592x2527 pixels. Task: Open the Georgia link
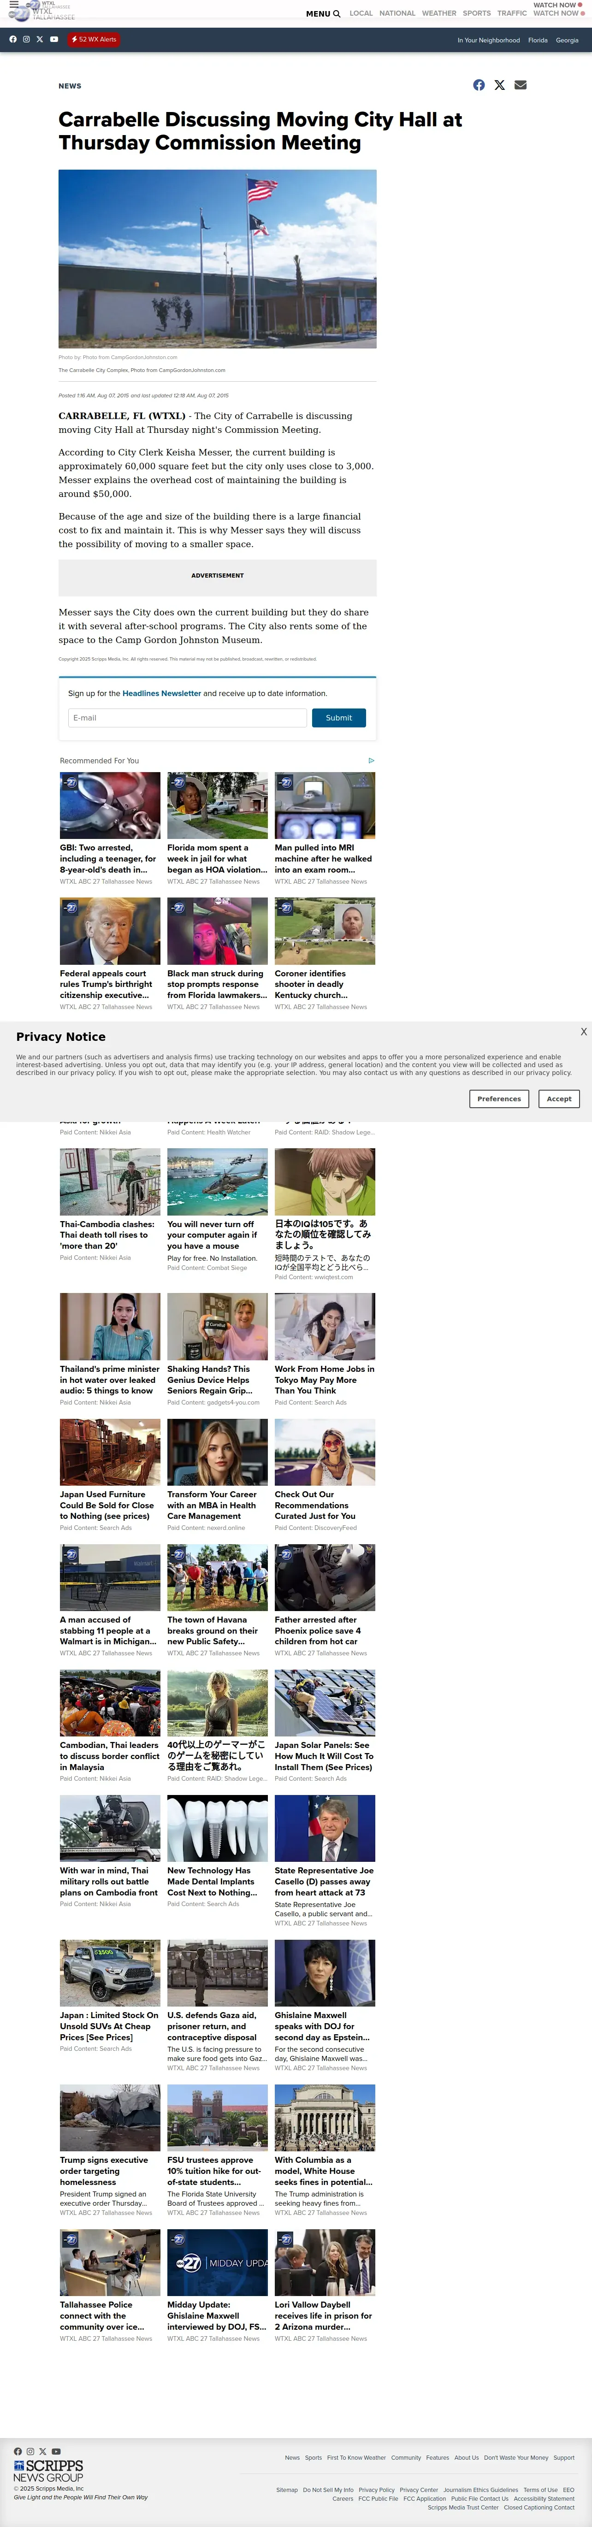tap(567, 40)
